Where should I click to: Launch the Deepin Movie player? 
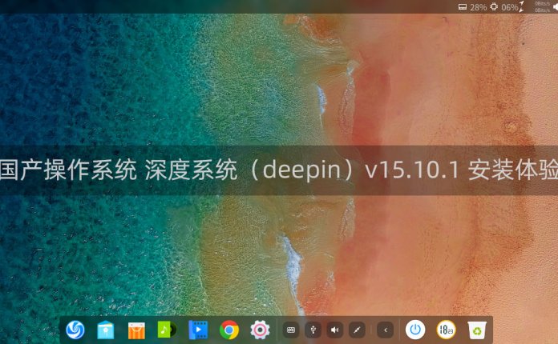coord(198,330)
